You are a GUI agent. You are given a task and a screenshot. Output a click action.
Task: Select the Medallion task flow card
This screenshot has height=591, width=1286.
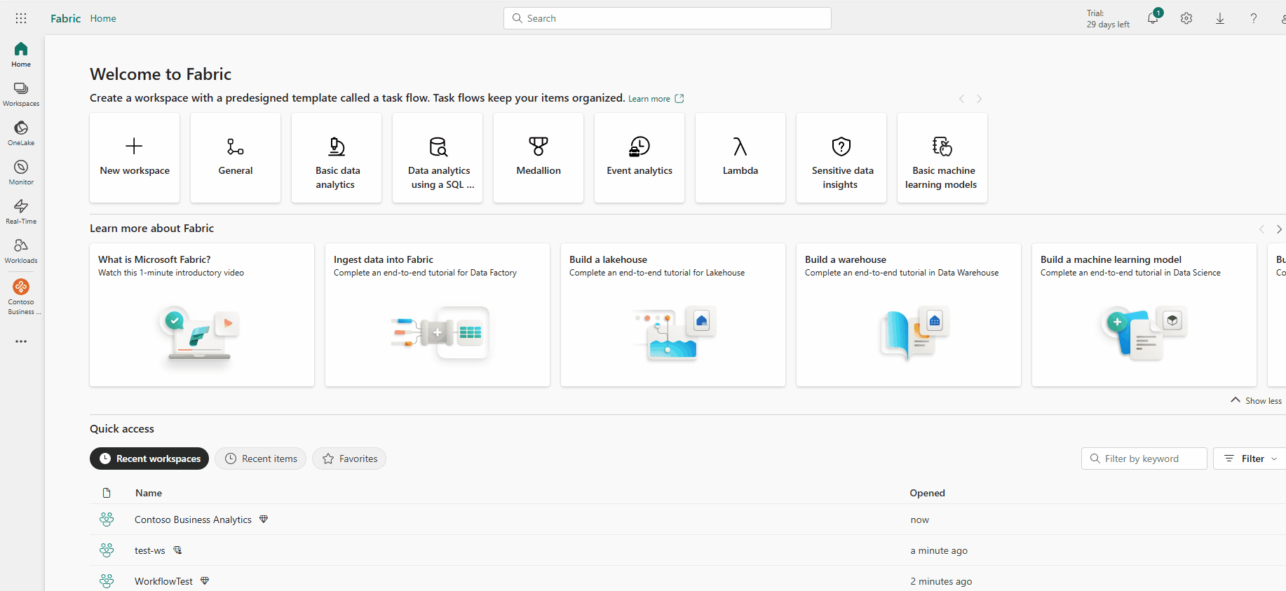pos(539,158)
